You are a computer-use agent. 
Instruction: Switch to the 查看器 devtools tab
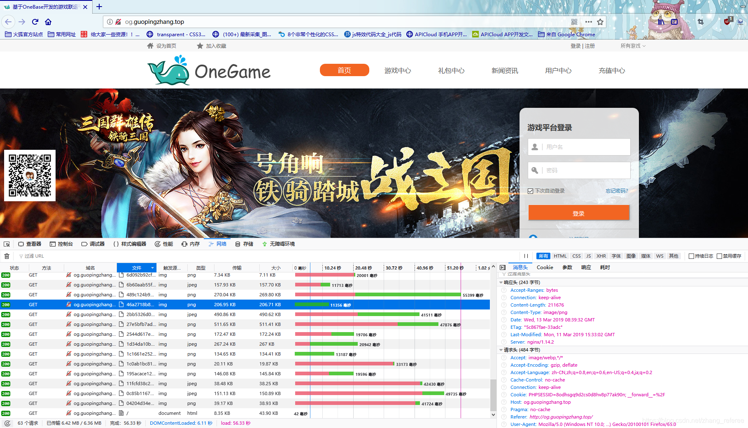[30, 244]
